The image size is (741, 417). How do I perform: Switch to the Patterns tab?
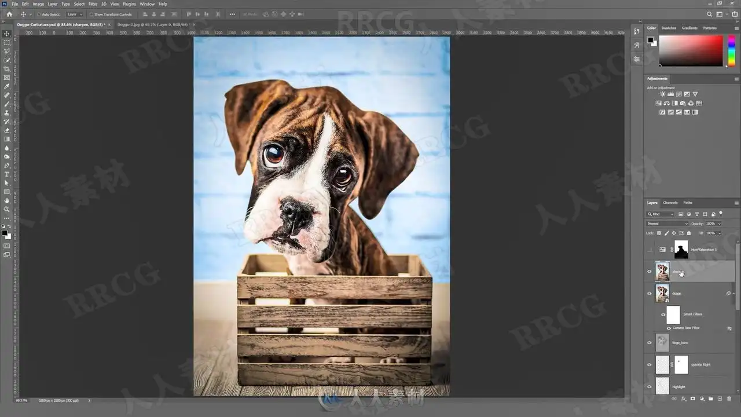[x=710, y=28]
